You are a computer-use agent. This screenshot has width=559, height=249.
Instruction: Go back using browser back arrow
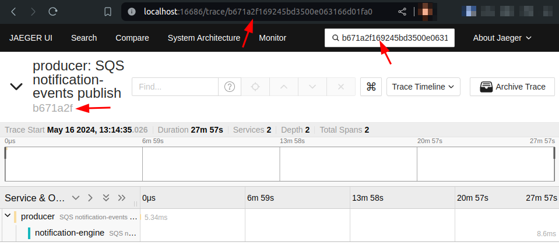[x=13, y=12]
